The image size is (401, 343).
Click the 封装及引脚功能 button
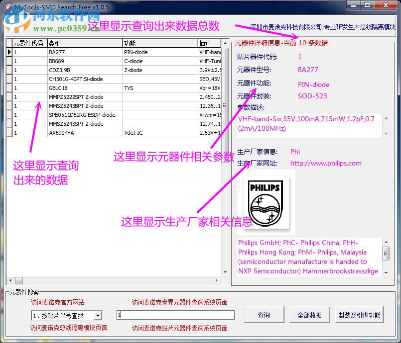[359, 314]
